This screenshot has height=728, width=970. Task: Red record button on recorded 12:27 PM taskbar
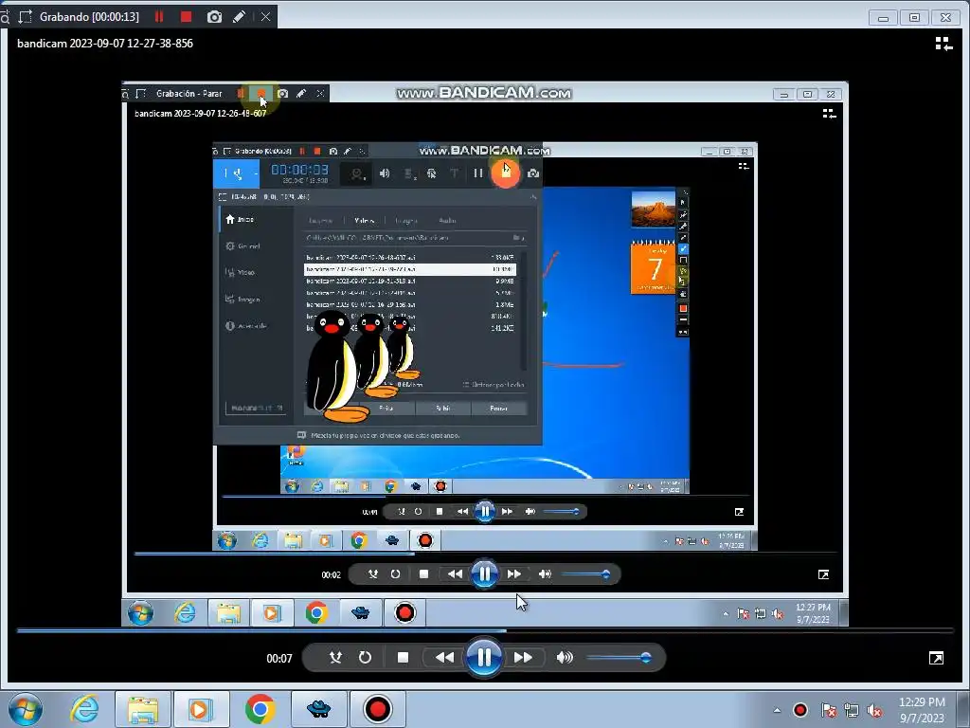(404, 613)
